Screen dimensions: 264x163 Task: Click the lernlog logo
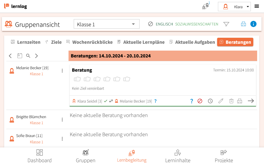[x=16, y=6]
